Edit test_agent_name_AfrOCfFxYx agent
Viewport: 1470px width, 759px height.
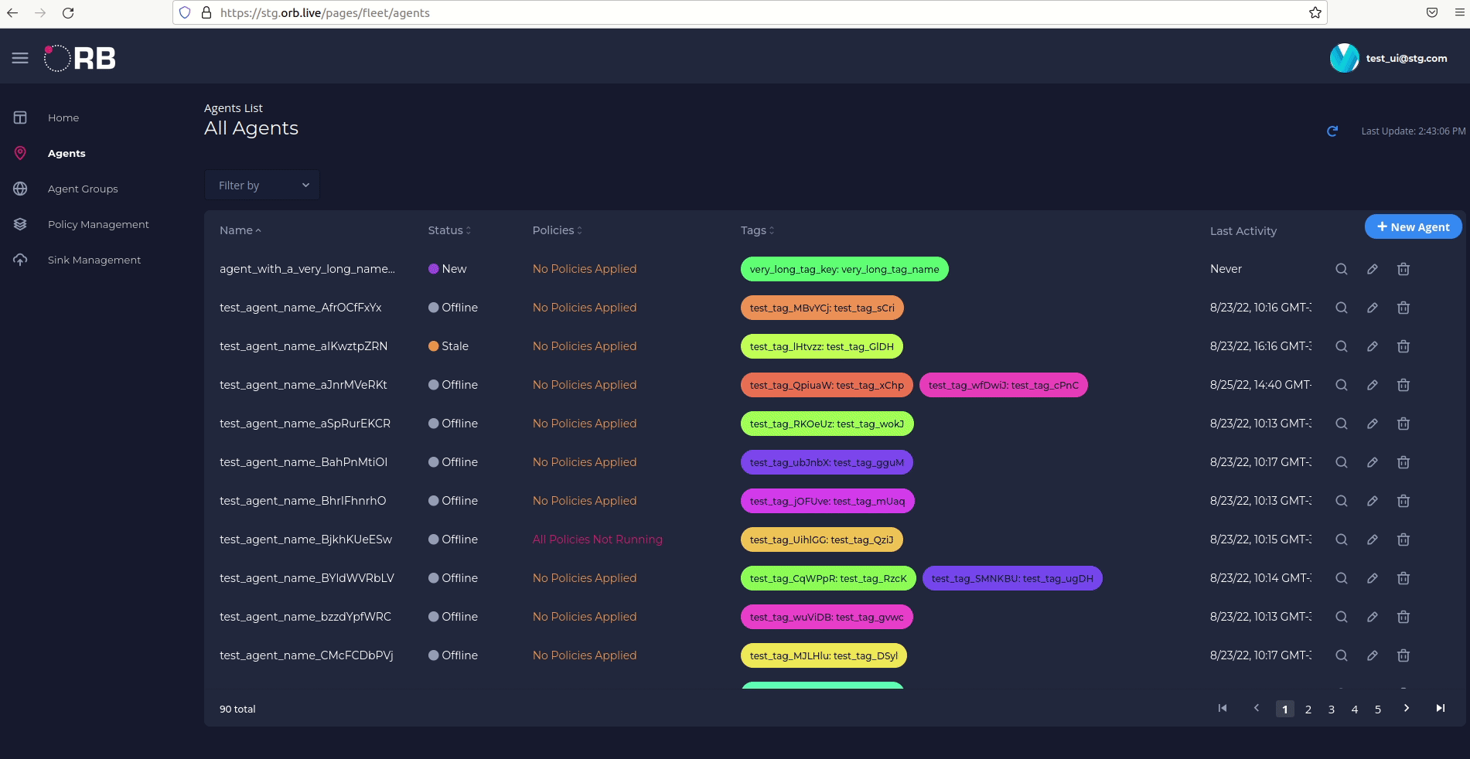(x=1373, y=308)
